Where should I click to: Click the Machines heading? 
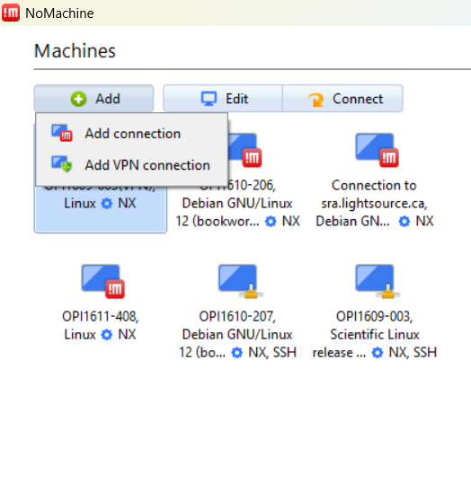pyautogui.click(x=75, y=51)
